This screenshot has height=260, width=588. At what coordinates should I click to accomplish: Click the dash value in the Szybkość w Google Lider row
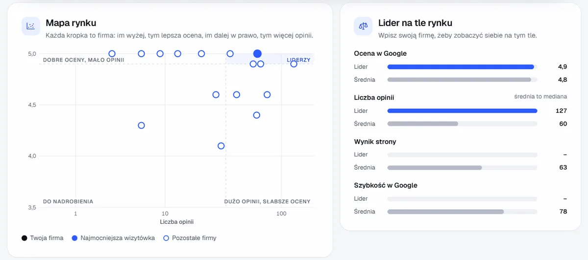coord(565,198)
